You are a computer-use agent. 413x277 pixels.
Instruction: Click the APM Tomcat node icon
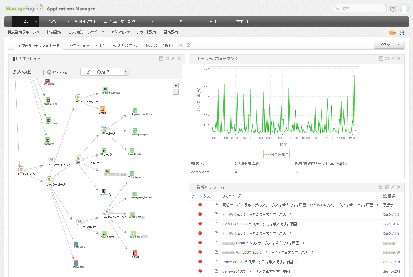[x=104, y=233]
